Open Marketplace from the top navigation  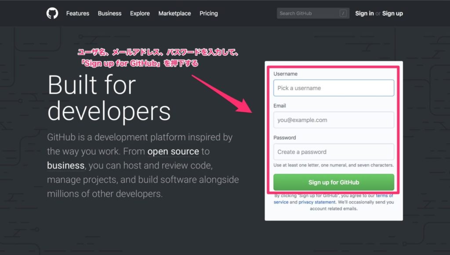click(x=174, y=14)
